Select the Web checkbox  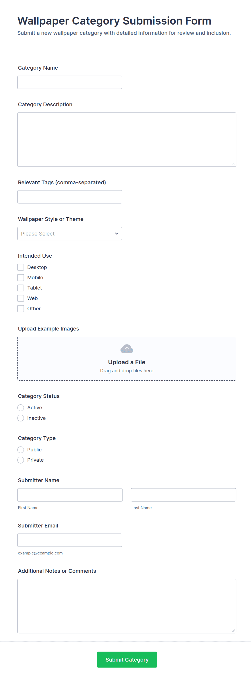tap(21, 298)
